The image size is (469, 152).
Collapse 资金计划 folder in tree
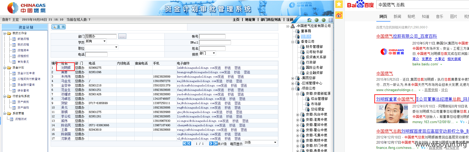[4, 68]
